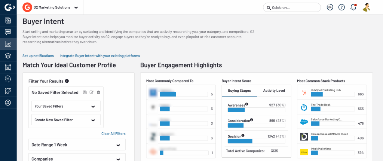
Task: Open the puzzle piece integrations icon
Action: 8,91
